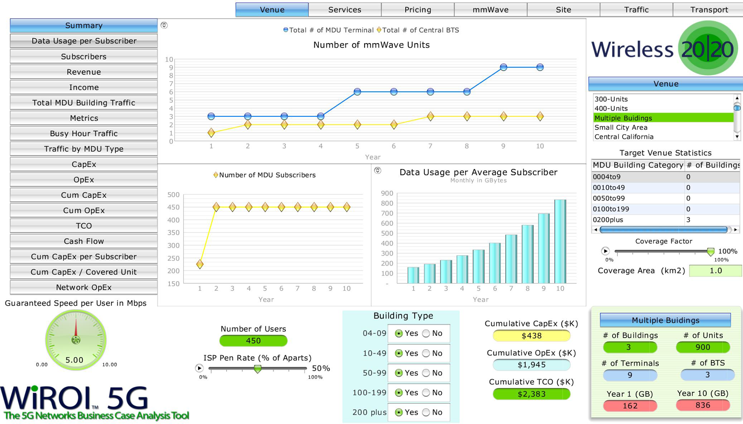Switch to the Venue tab
The width and height of the screenshot is (743, 424).
click(272, 9)
